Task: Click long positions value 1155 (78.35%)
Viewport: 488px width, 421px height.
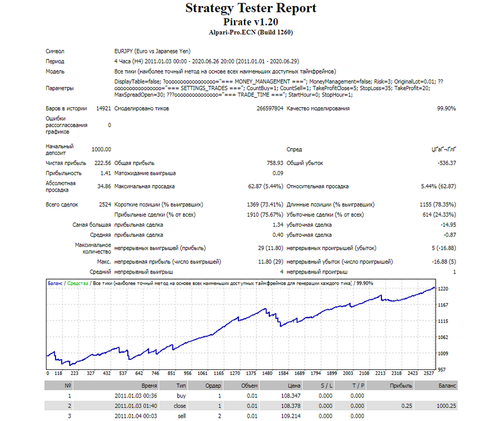Action: (x=438, y=204)
